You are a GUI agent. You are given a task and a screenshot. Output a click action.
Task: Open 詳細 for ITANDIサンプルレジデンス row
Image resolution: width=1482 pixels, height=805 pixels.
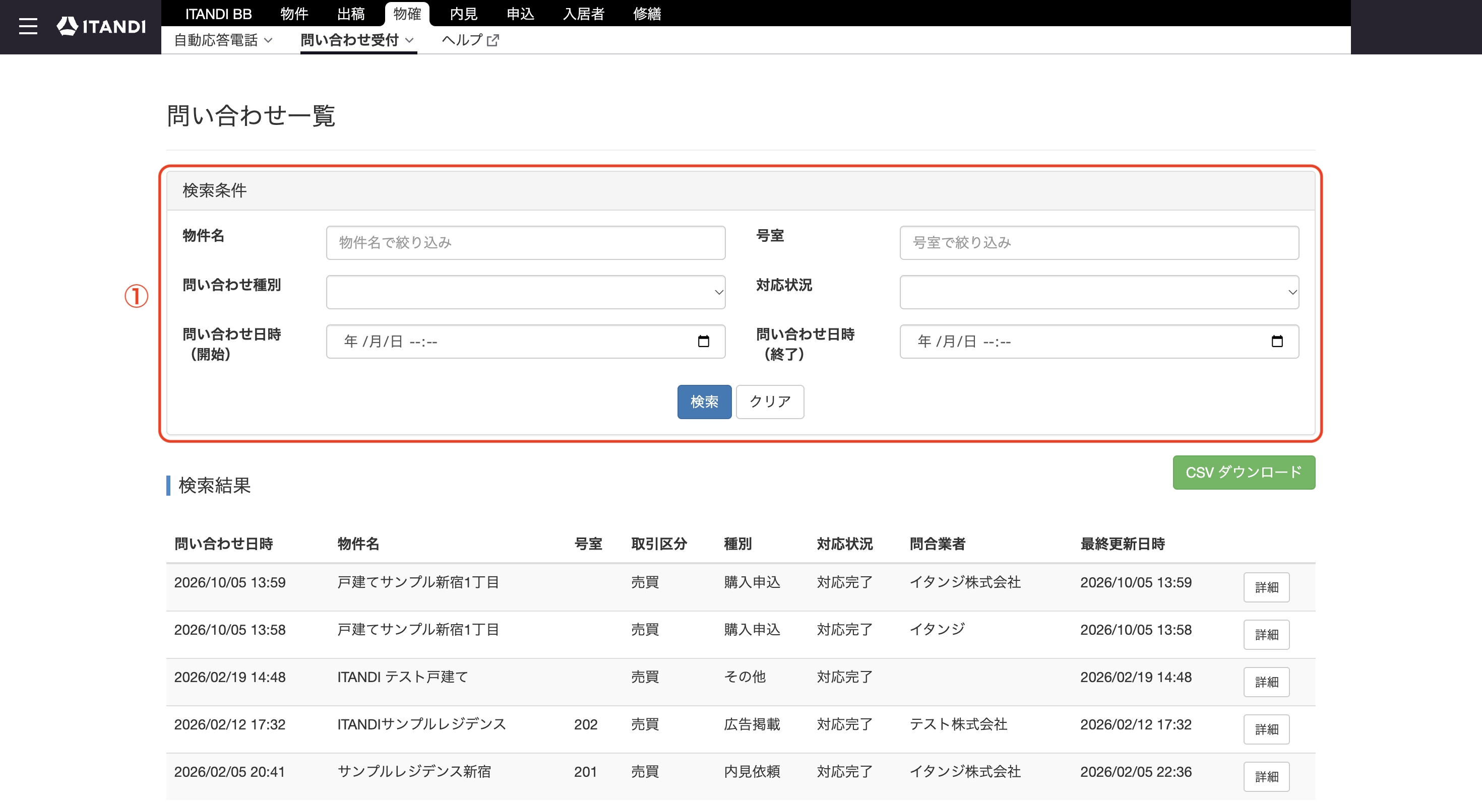pos(1266,729)
